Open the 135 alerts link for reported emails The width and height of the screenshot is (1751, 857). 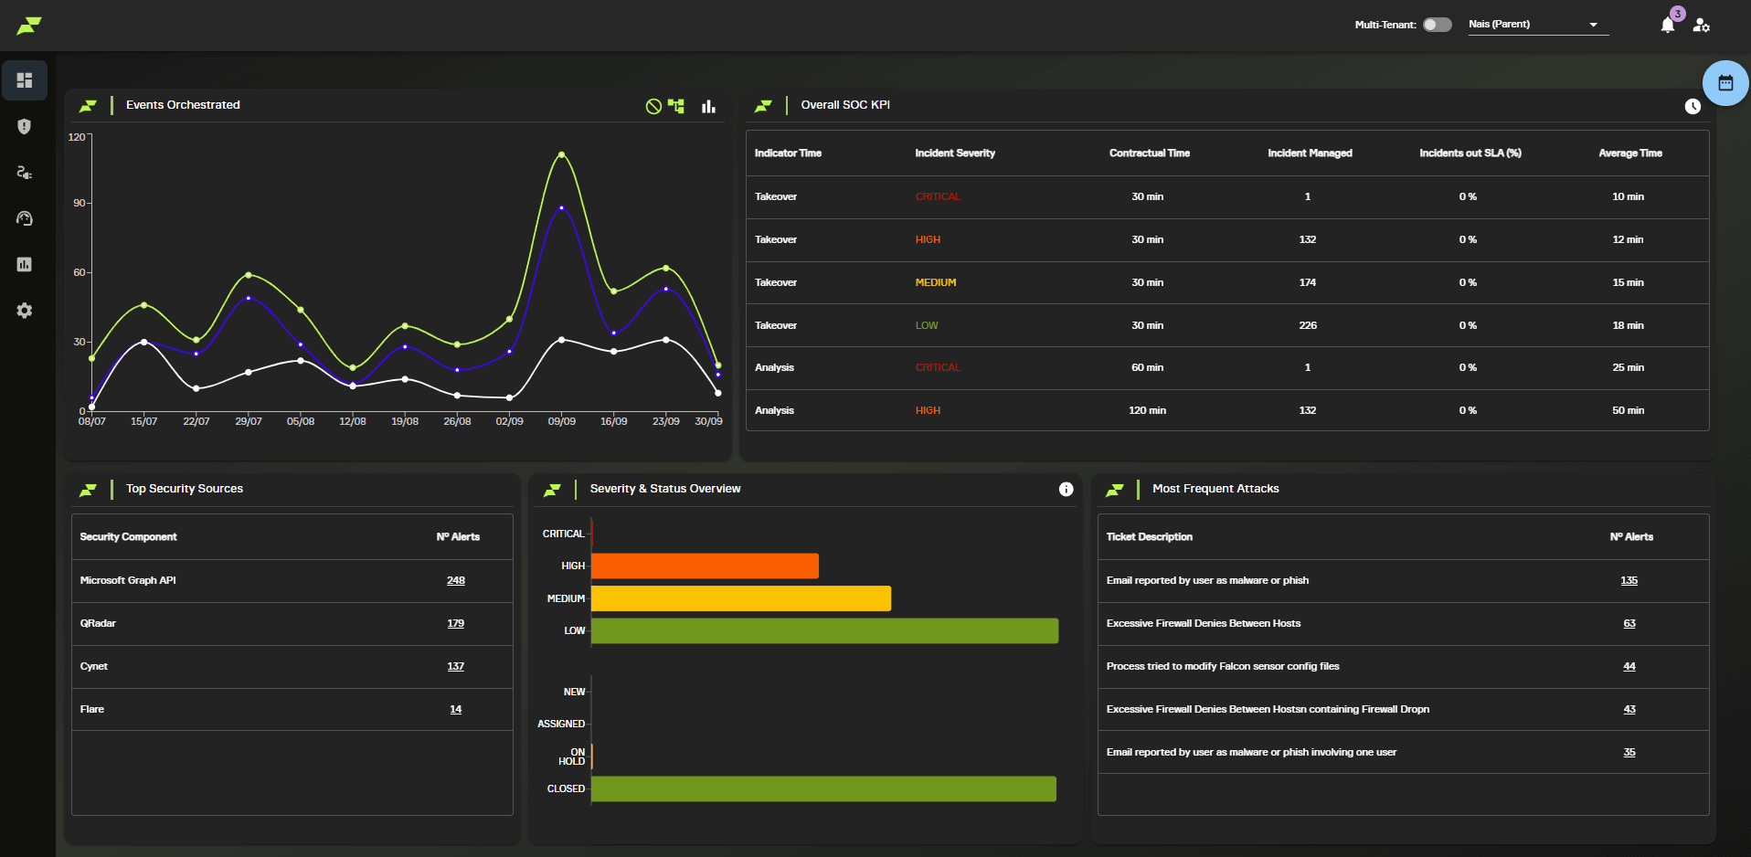1629,581
